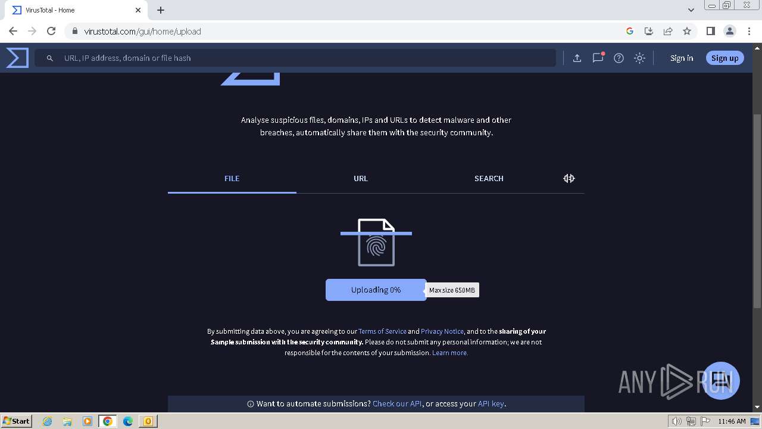This screenshot has height=429, width=762.
Task: Switch to the URL tab
Action: (361, 178)
